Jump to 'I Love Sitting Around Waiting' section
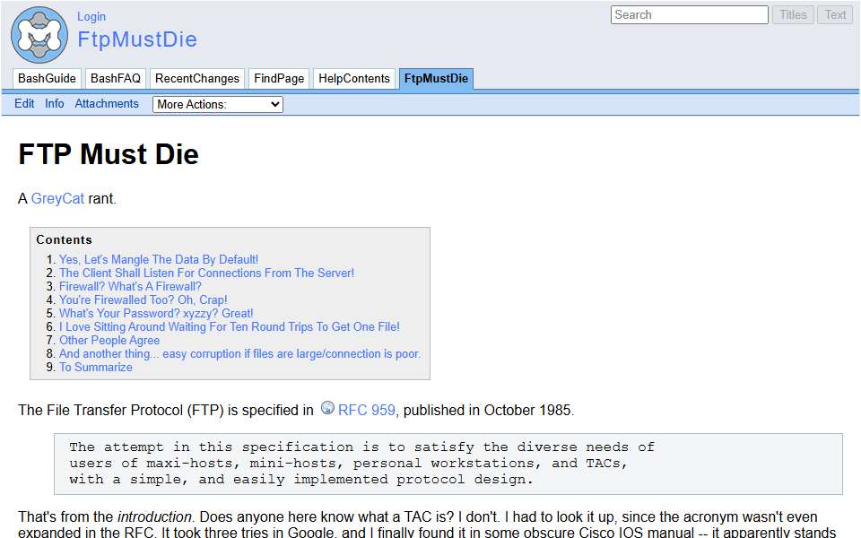 (x=230, y=326)
